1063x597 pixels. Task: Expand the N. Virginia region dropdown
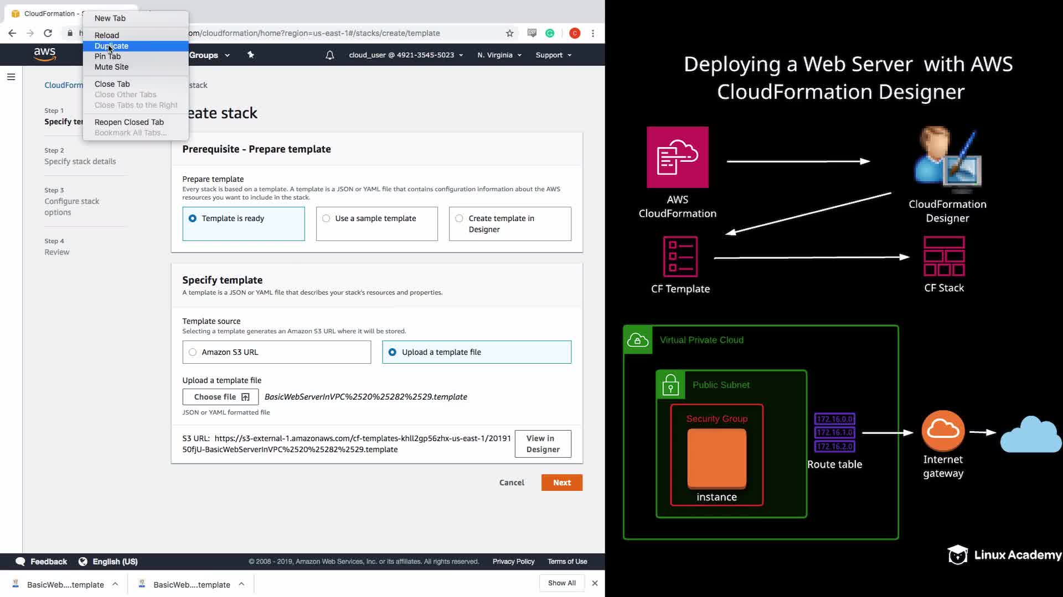point(499,55)
